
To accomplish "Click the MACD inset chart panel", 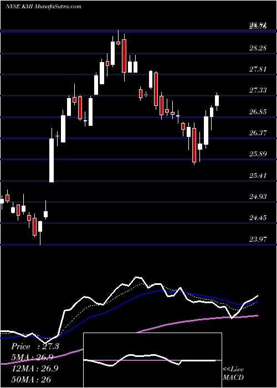I will click(152, 360).
